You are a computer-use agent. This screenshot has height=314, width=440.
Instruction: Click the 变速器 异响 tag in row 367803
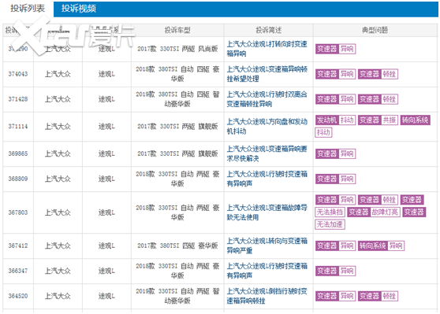(x=335, y=200)
